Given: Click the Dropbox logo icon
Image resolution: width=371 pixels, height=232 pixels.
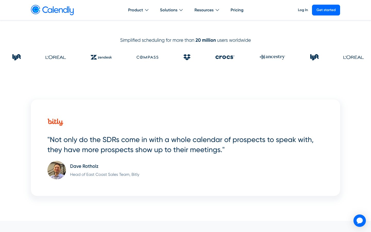Looking at the screenshot, I should [187, 57].
